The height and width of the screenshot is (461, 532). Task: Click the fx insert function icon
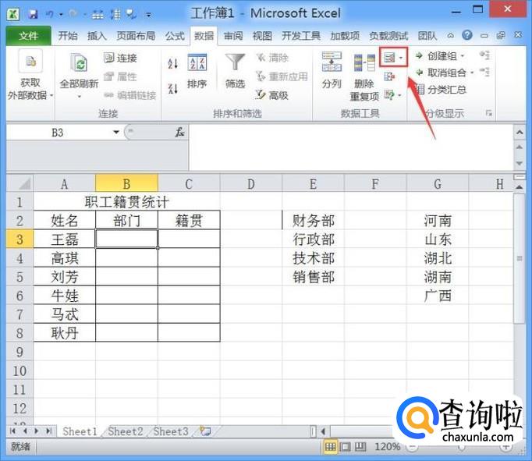coord(179,133)
